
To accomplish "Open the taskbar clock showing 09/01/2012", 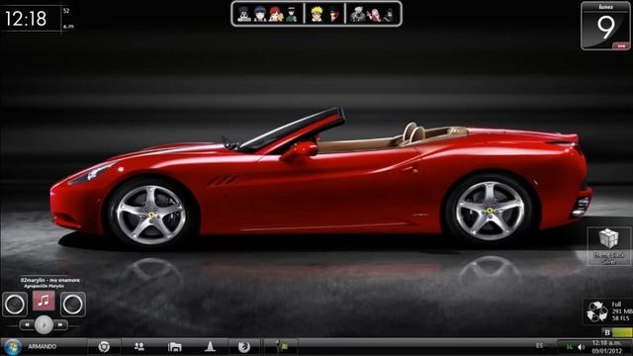I will tap(607, 347).
